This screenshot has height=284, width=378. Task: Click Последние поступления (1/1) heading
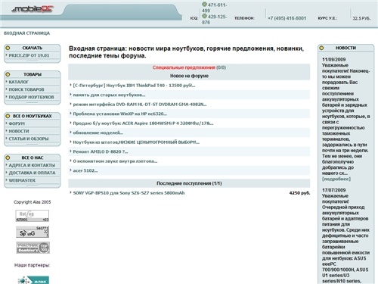[x=189, y=183]
